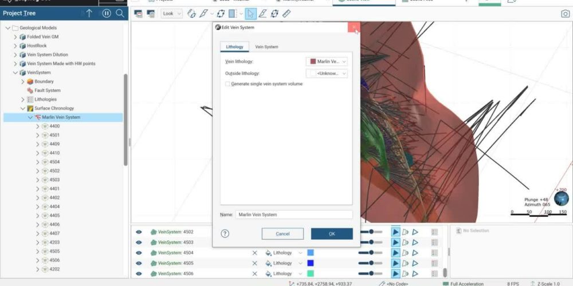The width and height of the screenshot is (573, 286).
Task: Click the camera screenshot icon in scene toolbar
Action: coord(565,14)
